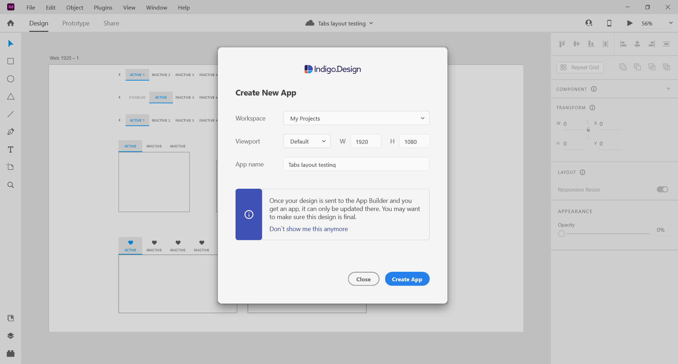Select the Select (arrow) tool
Screen dimensions: 678x364
[11, 43]
